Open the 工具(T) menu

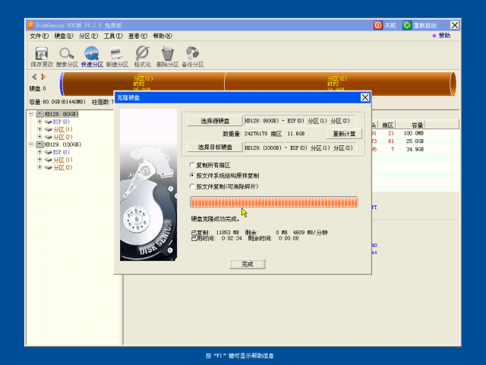pyautogui.click(x=113, y=36)
